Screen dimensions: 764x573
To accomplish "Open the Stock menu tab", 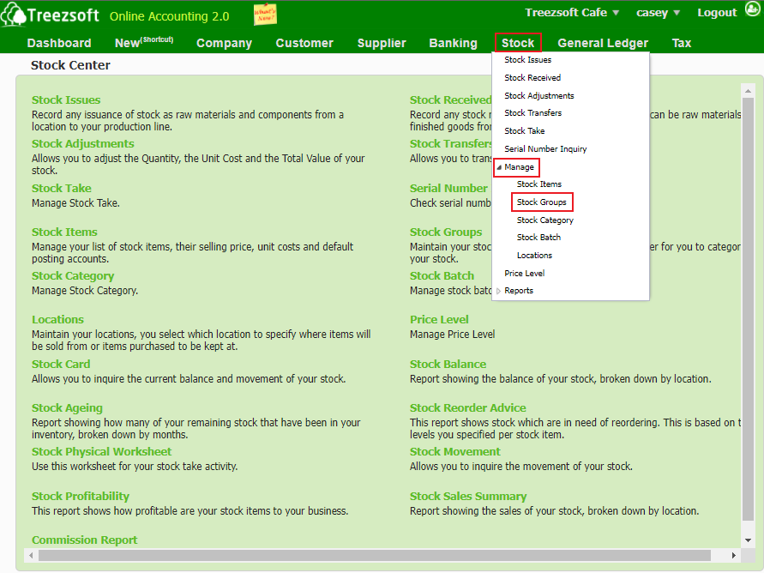I will pos(518,43).
